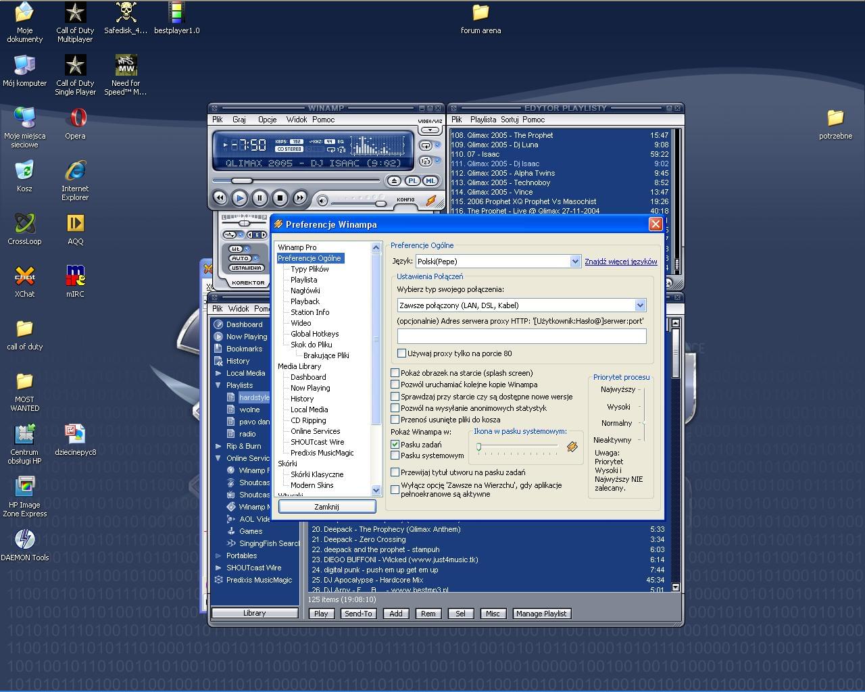Select the CrossLoop desktop icon
The width and height of the screenshot is (865, 692).
(24, 229)
